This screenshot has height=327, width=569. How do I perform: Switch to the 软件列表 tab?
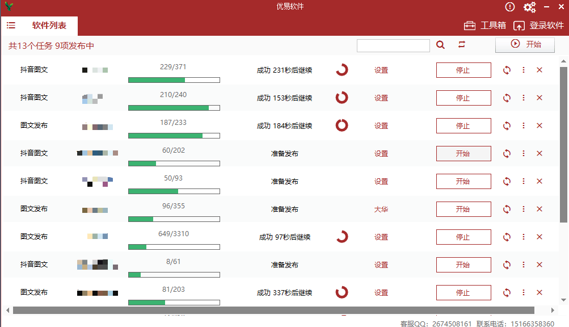[x=50, y=26]
